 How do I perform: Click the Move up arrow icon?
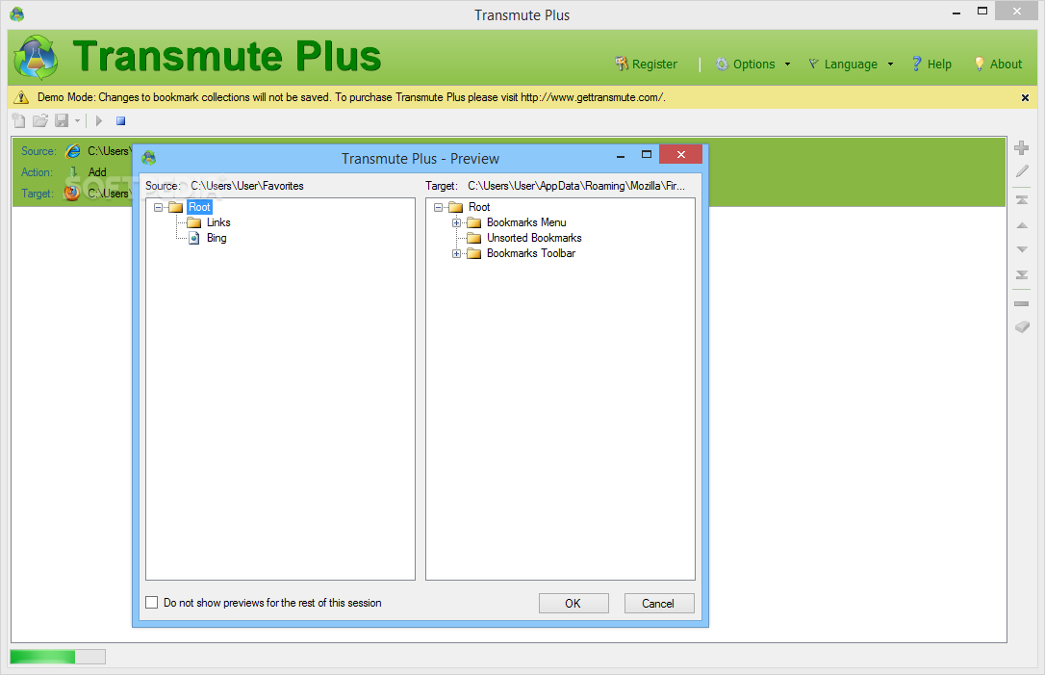(1022, 225)
